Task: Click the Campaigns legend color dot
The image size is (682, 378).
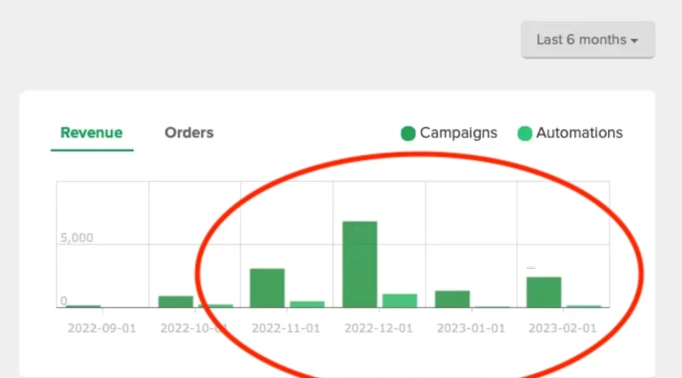Action: [408, 133]
